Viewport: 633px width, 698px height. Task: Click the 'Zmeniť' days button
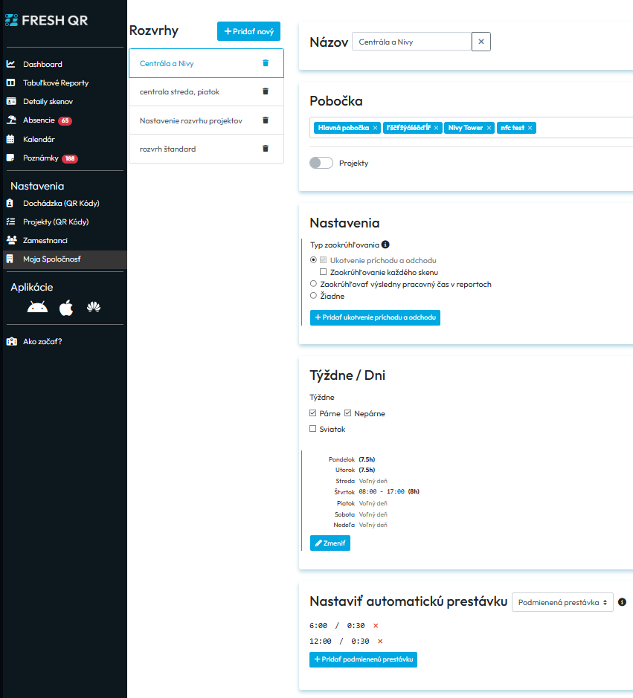pos(330,543)
